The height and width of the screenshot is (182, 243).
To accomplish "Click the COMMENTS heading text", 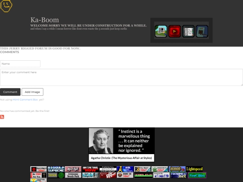I will tap(9, 52).
